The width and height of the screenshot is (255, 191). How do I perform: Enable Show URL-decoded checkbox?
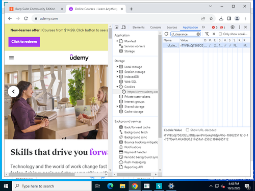pyautogui.click(x=187, y=130)
